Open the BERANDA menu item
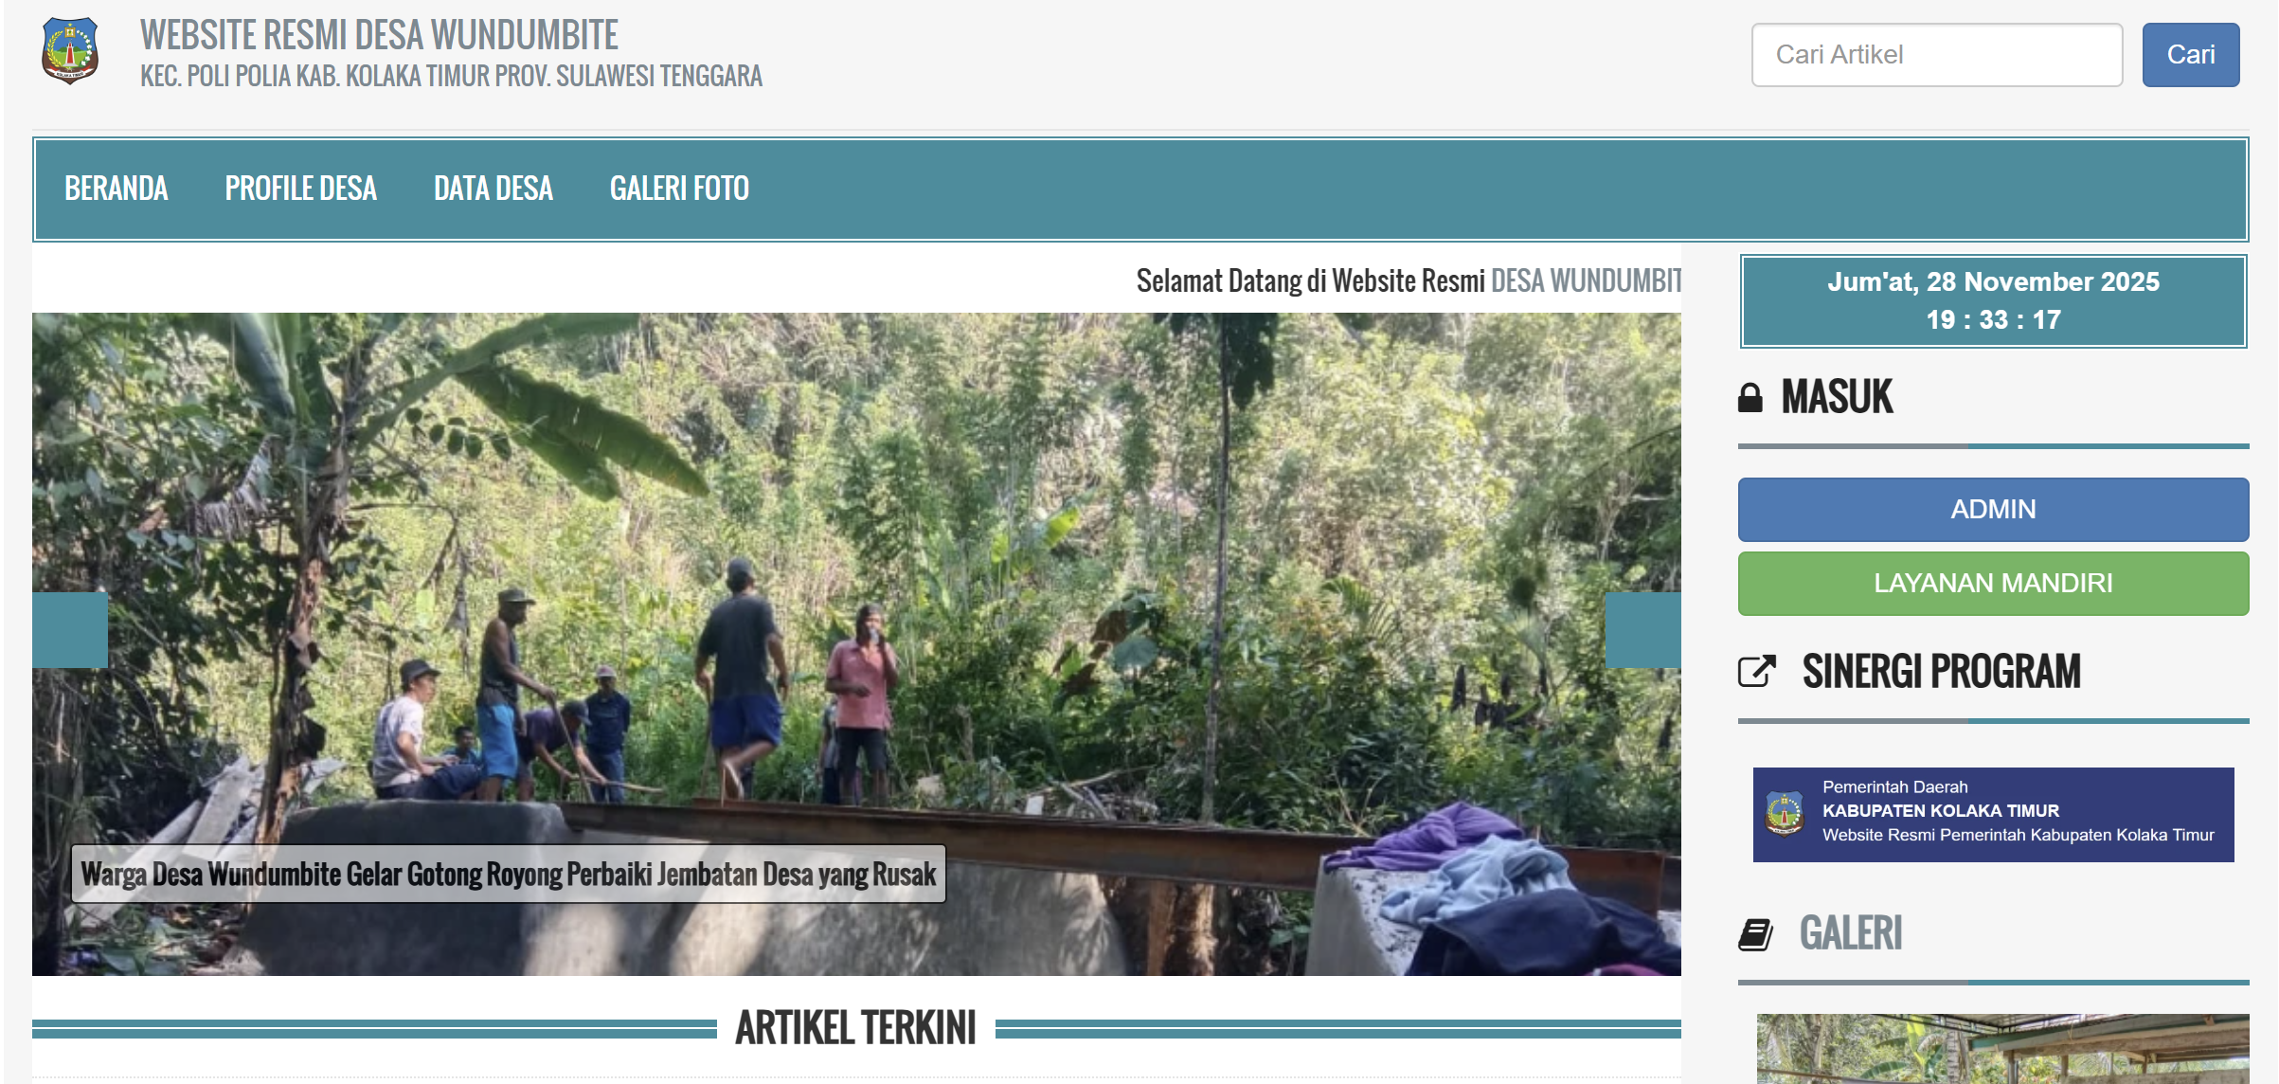The height and width of the screenshot is (1084, 2279). tap(117, 189)
